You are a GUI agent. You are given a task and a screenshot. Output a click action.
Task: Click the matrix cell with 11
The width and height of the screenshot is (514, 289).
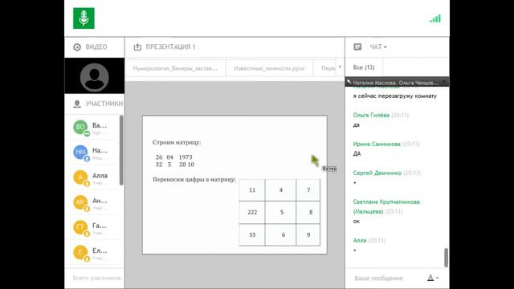tap(252, 190)
